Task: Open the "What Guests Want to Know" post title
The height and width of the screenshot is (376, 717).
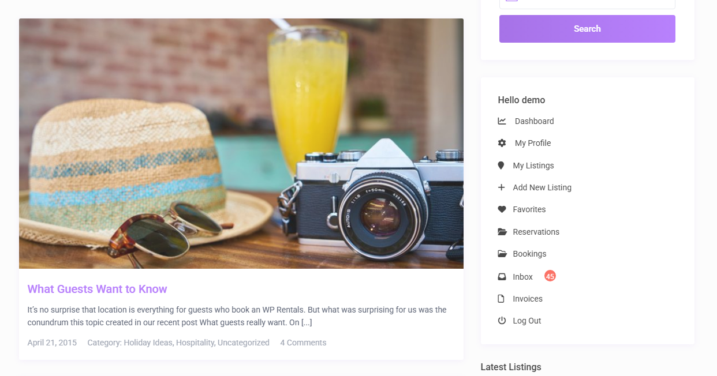Action: tap(97, 289)
